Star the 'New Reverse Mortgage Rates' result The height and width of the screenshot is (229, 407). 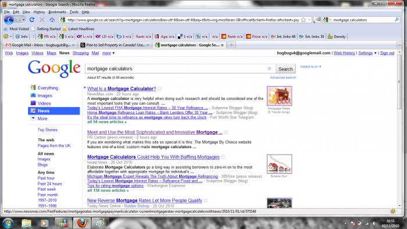tap(206, 201)
